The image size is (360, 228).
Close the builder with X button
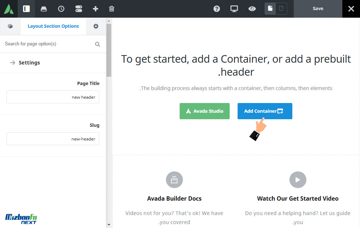click(x=351, y=9)
